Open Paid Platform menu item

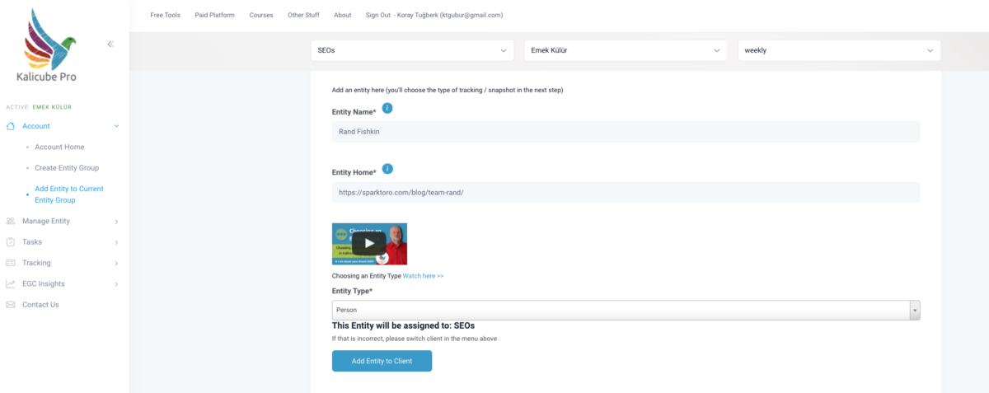tap(215, 15)
